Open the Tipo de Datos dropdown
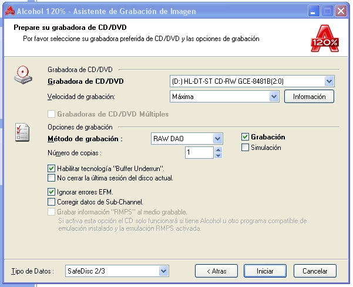Image resolution: width=353 pixels, height=287 pixels. pos(164,271)
